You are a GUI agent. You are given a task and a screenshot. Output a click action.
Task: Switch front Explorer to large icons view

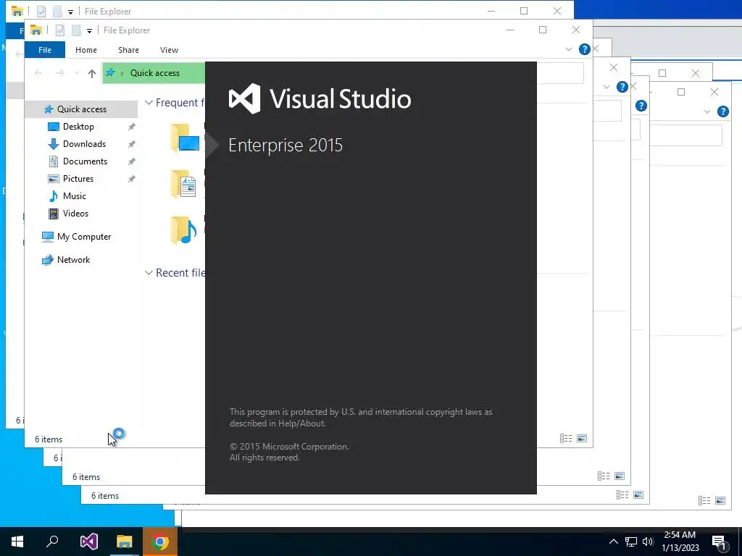(582, 438)
